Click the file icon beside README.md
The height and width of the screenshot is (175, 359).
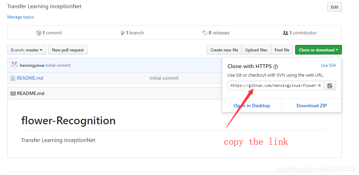pyautogui.click(x=13, y=78)
